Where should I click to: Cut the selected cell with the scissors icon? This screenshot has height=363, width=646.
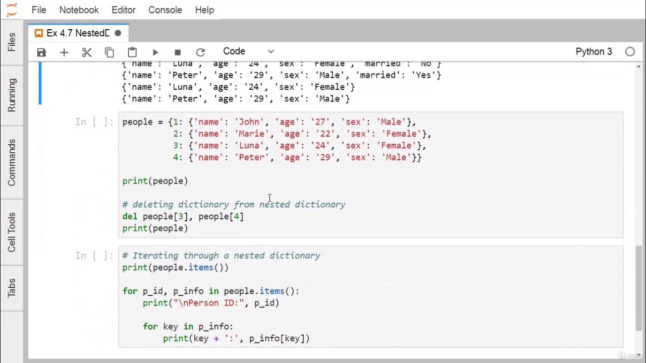87,52
